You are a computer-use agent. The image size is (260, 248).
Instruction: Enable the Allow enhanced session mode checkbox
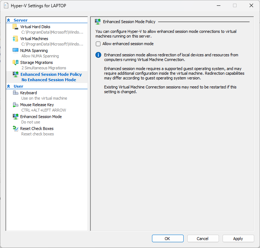click(x=98, y=44)
